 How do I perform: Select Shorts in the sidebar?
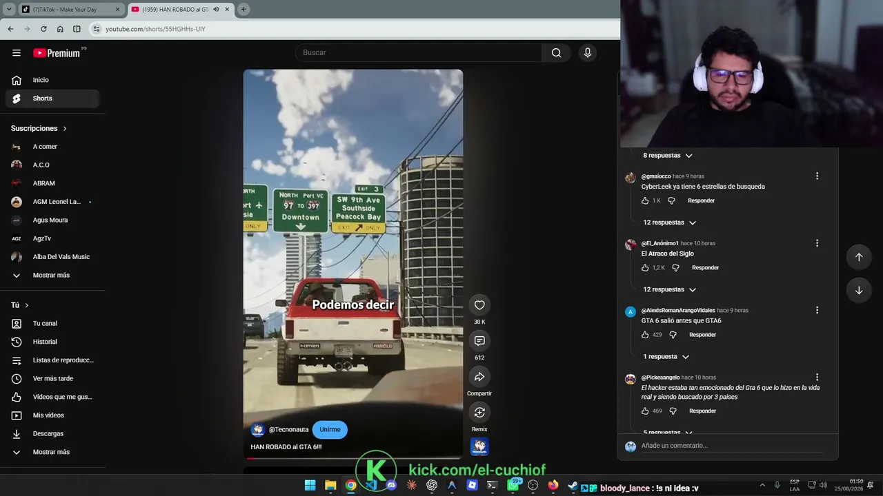[x=52, y=99]
